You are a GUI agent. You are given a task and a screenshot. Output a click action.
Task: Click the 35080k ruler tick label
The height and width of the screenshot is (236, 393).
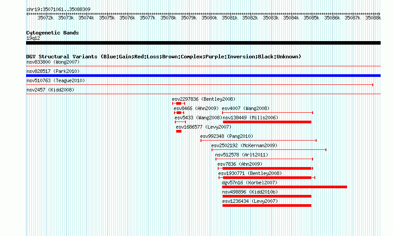[209, 18]
